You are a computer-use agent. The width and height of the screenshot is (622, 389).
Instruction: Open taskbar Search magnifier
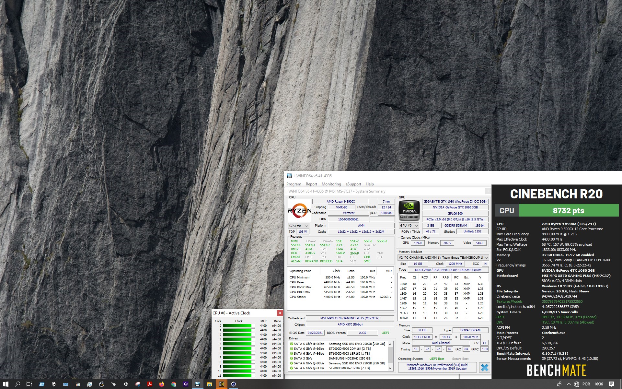click(x=17, y=384)
